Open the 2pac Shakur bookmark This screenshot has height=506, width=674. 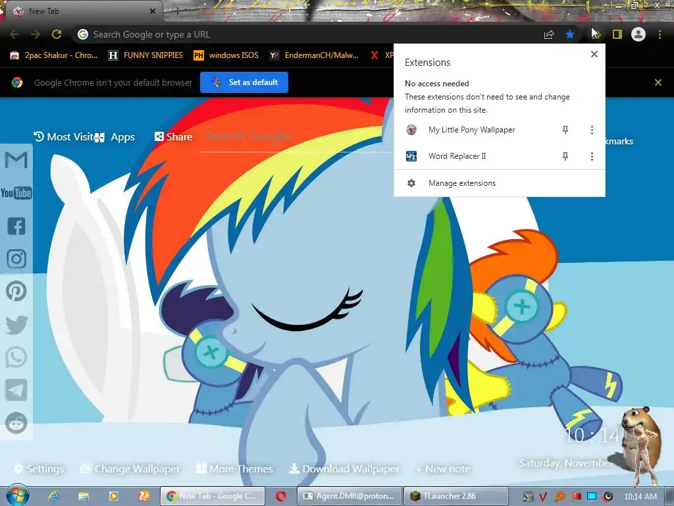(55, 55)
